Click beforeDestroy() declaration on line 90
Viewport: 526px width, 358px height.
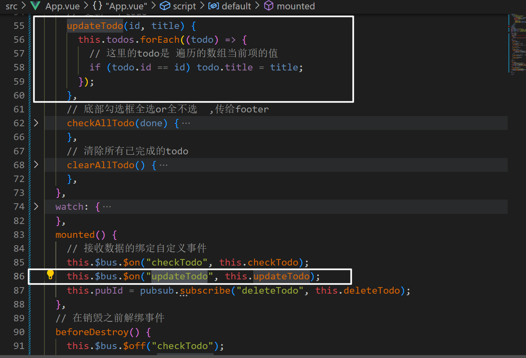[x=97, y=332]
